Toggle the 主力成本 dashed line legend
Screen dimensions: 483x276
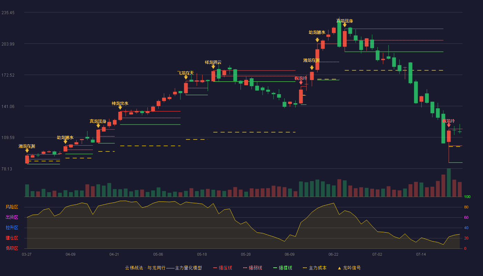pyautogui.click(x=315, y=268)
